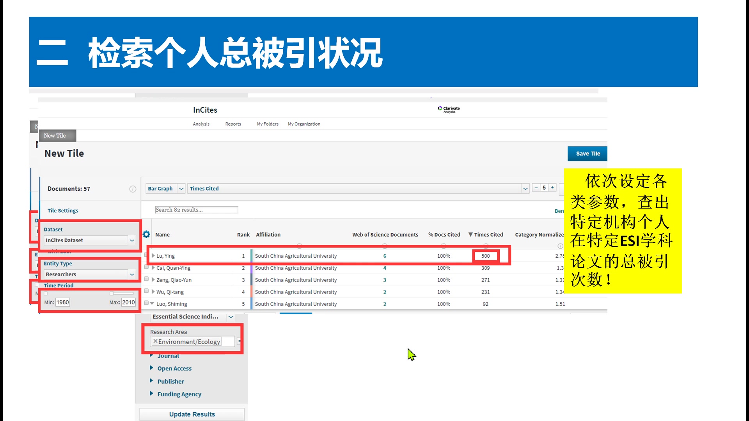Open the Reports menu
The width and height of the screenshot is (749, 421).
(233, 124)
